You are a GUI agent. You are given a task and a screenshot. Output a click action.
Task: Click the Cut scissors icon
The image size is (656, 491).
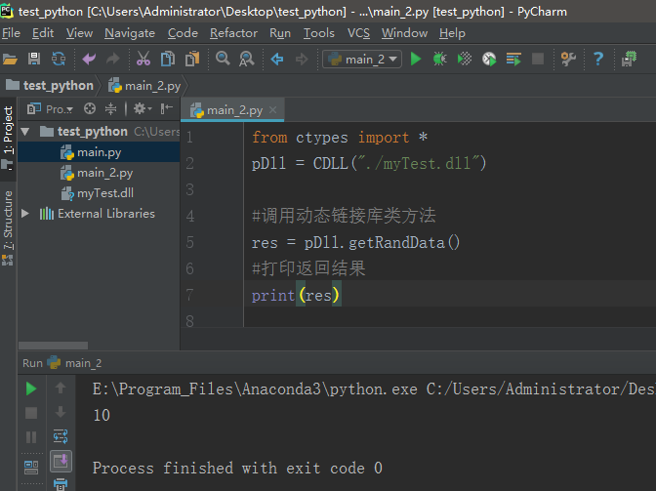[143, 59]
